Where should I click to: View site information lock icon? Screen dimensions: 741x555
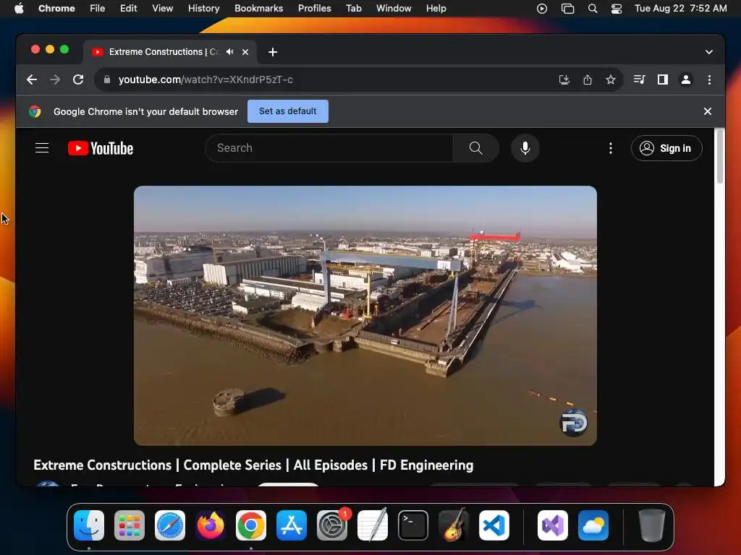coord(107,79)
